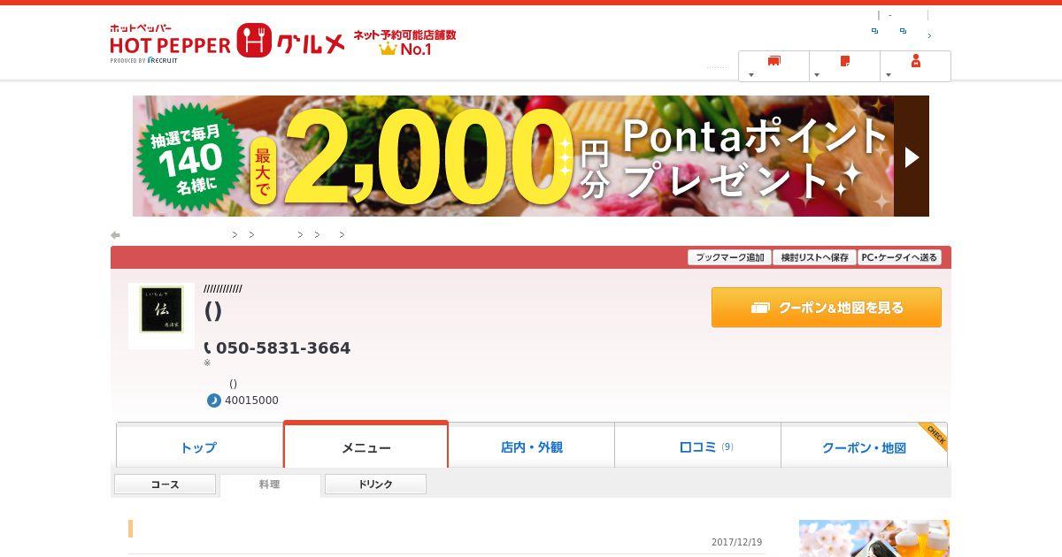
Task: Switch to the トップ tab
Action: point(199,446)
